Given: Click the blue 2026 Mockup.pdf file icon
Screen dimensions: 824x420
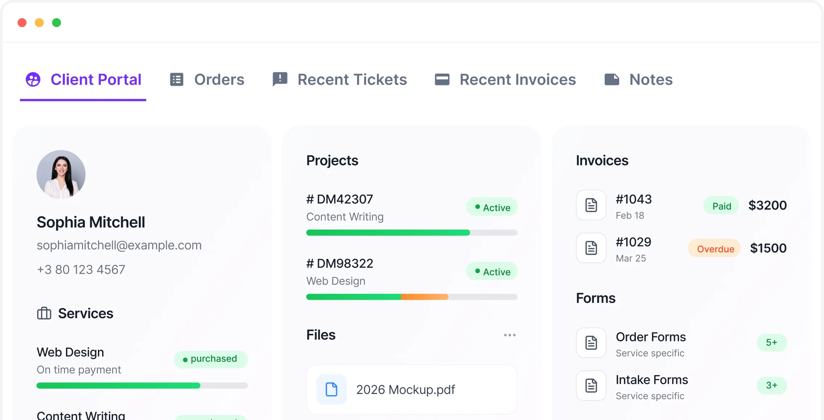Looking at the screenshot, I should coord(330,389).
